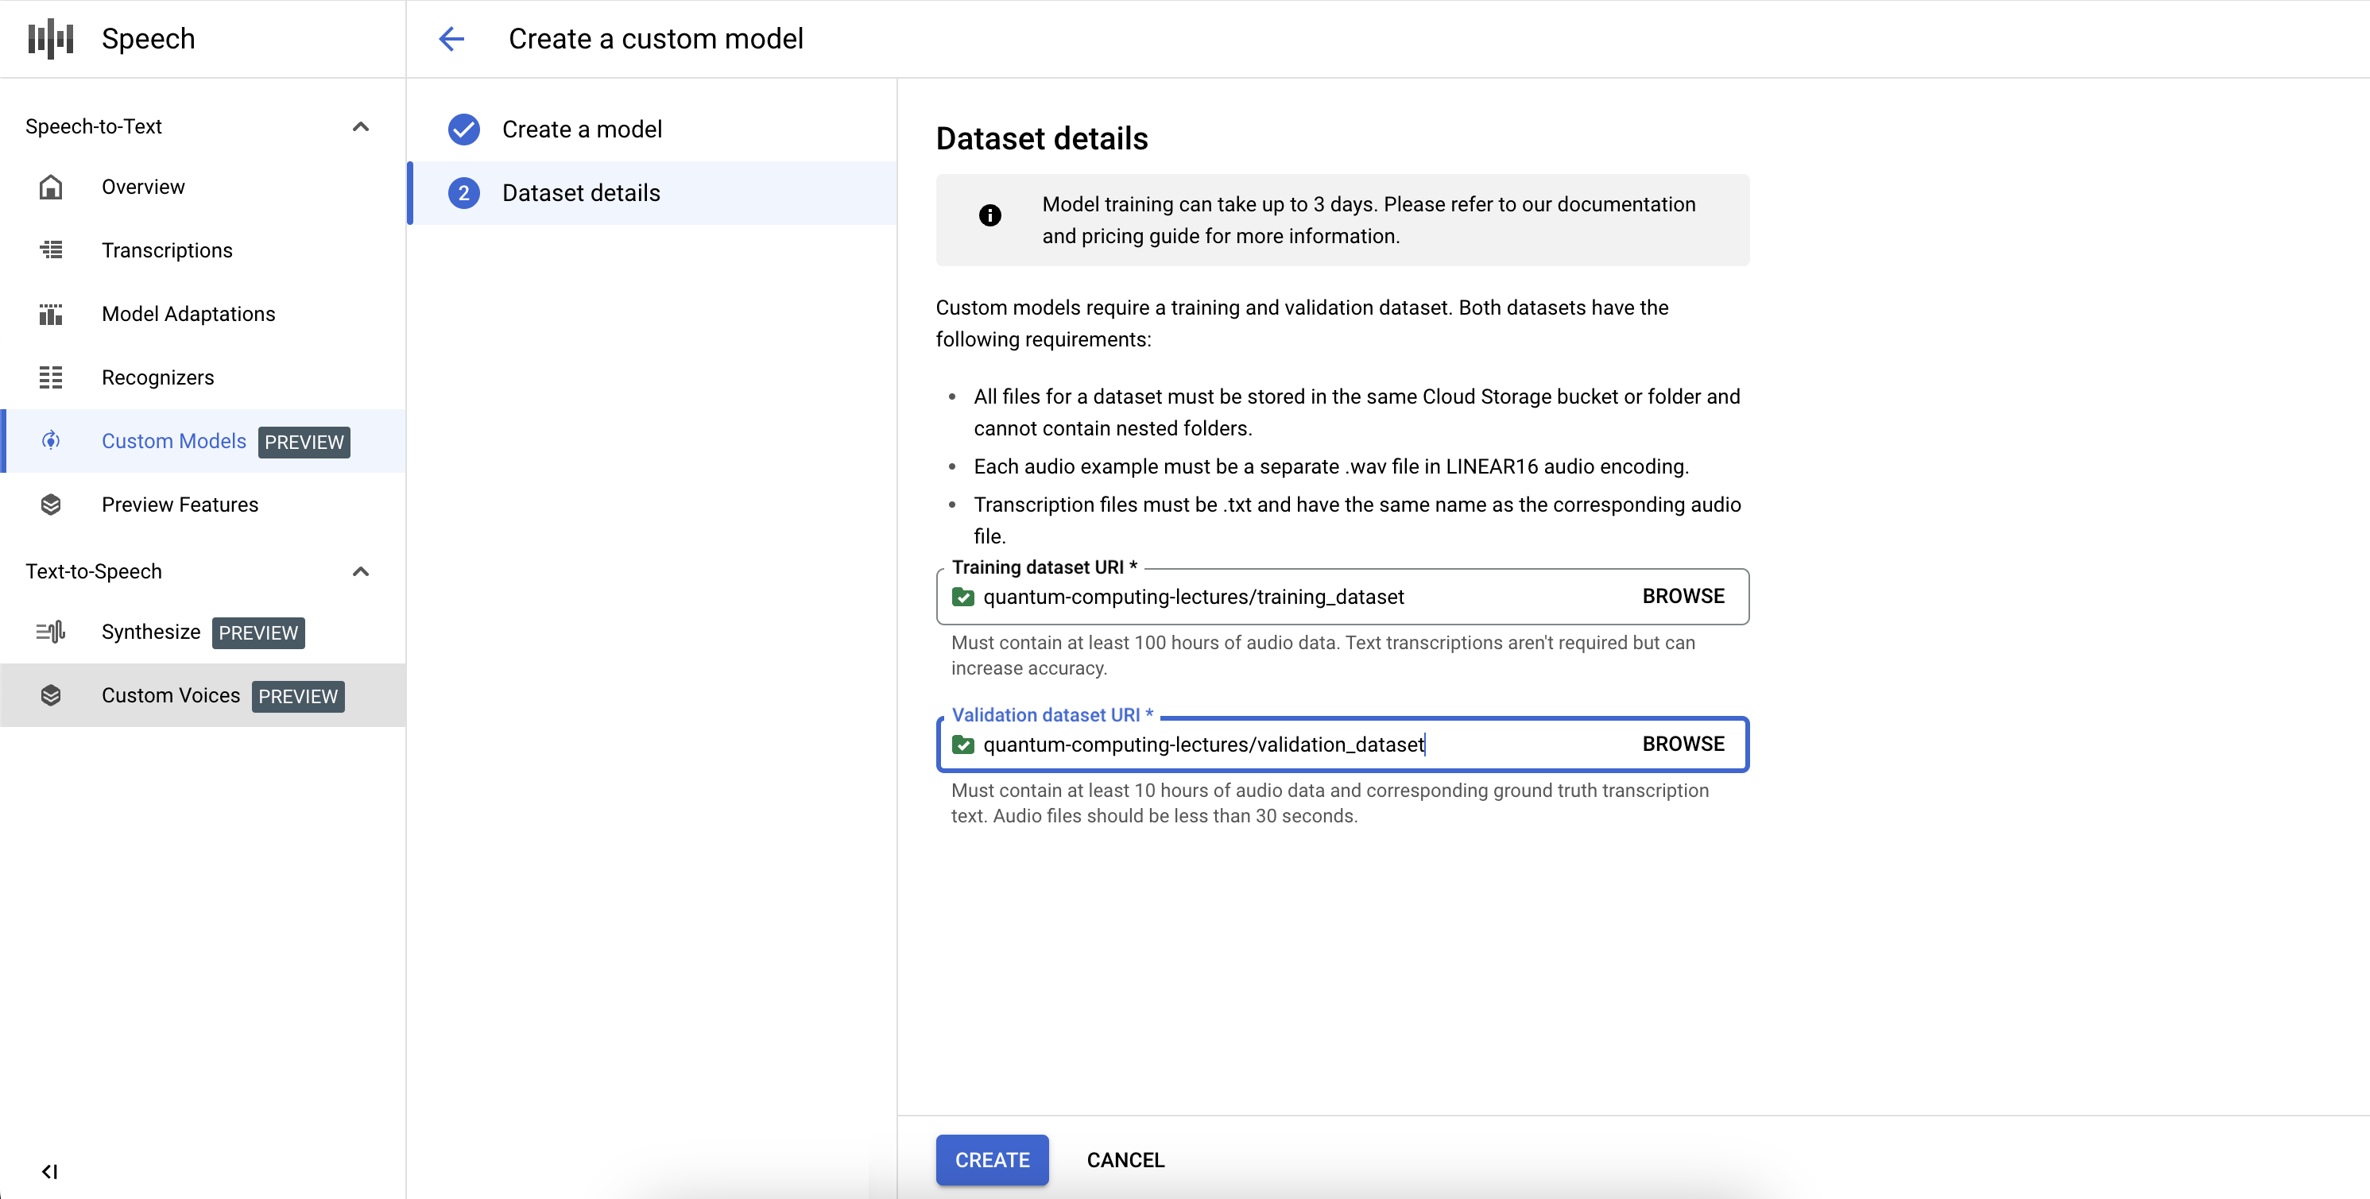Open Preview Features section
The width and height of the screenshot is (2370, 1199).
coord(180,503)
